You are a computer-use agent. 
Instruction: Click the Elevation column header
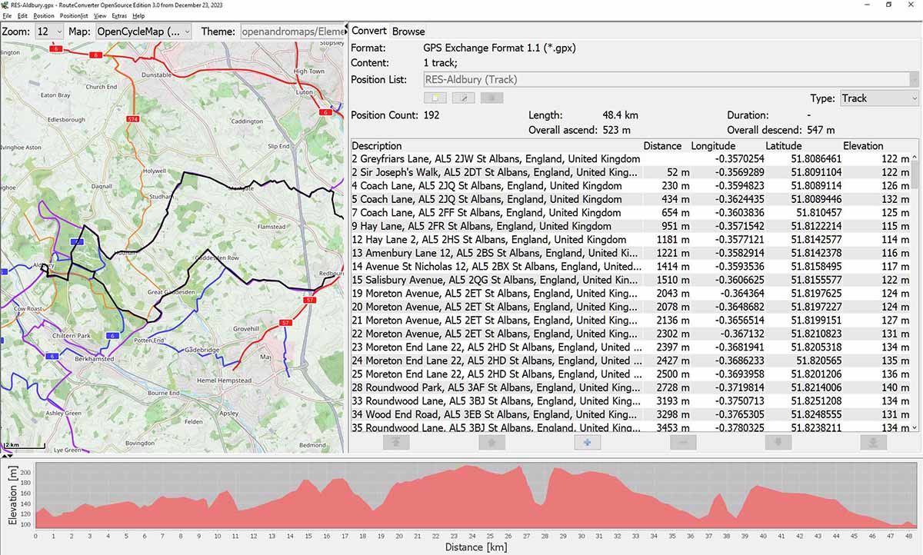tap(863, 145)
